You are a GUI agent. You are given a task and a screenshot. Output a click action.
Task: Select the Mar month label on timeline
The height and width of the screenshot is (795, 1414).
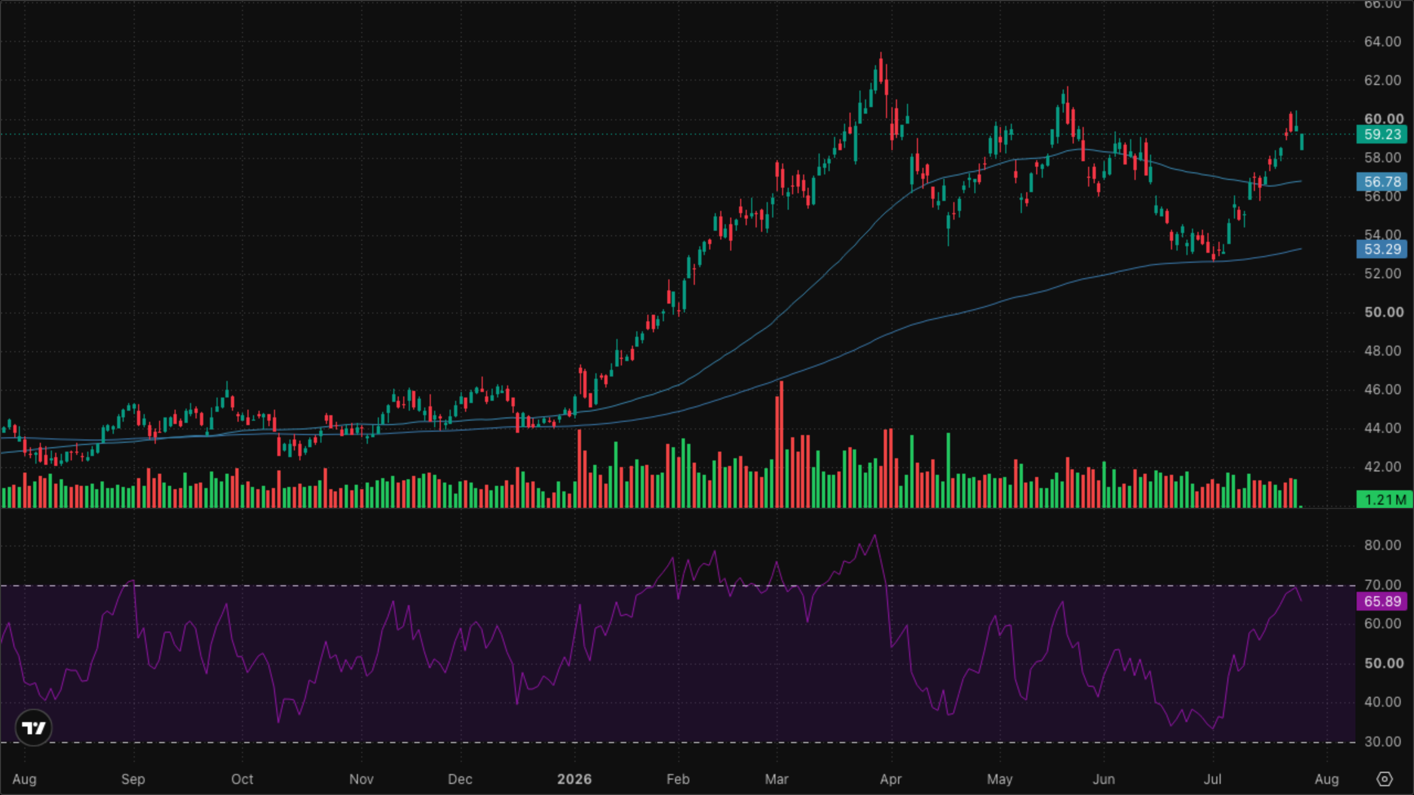776,779
